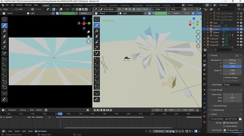Switch to the Geometry Nodes workspace tab
The image size is (244, 136).
153,5
